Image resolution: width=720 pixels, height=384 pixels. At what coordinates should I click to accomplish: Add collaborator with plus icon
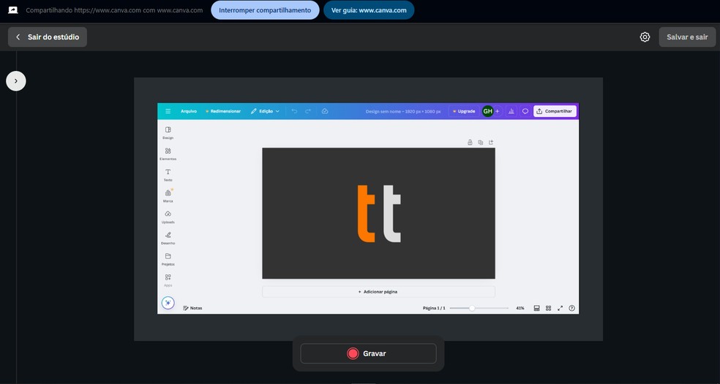coord(498,111)
